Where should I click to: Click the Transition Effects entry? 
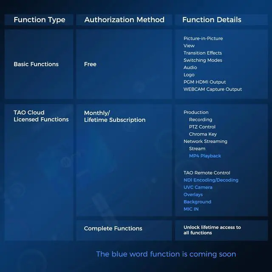coord(203,53)
